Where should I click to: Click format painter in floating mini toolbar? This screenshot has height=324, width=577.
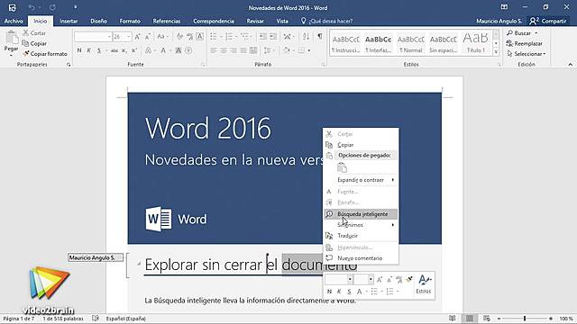[x=409, y=280]
